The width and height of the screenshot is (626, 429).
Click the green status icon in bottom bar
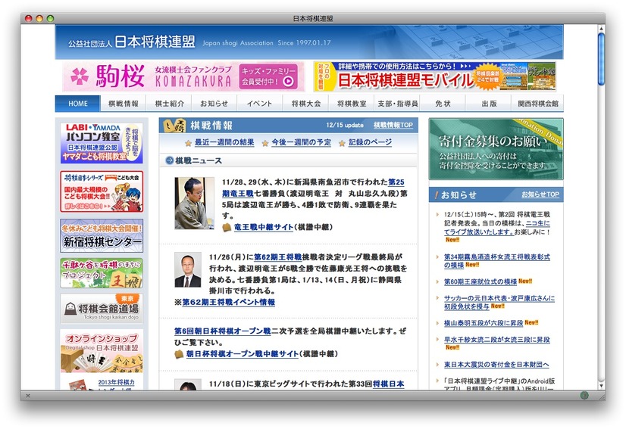click(584, 395)
